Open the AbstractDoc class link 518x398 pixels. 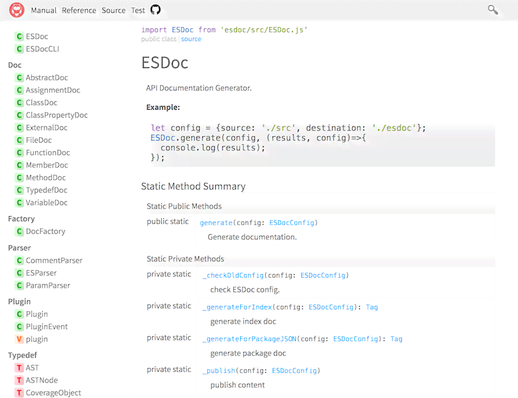coord(47,78)
